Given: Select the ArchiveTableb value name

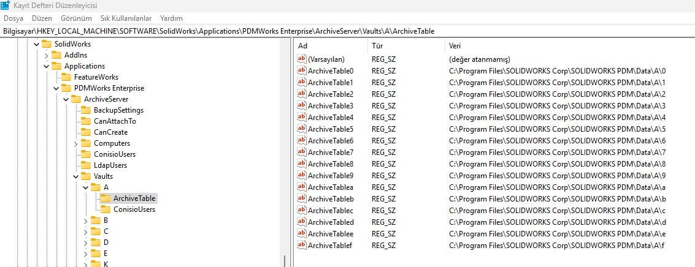Looking at the screenshot, I should click(331, 198).
